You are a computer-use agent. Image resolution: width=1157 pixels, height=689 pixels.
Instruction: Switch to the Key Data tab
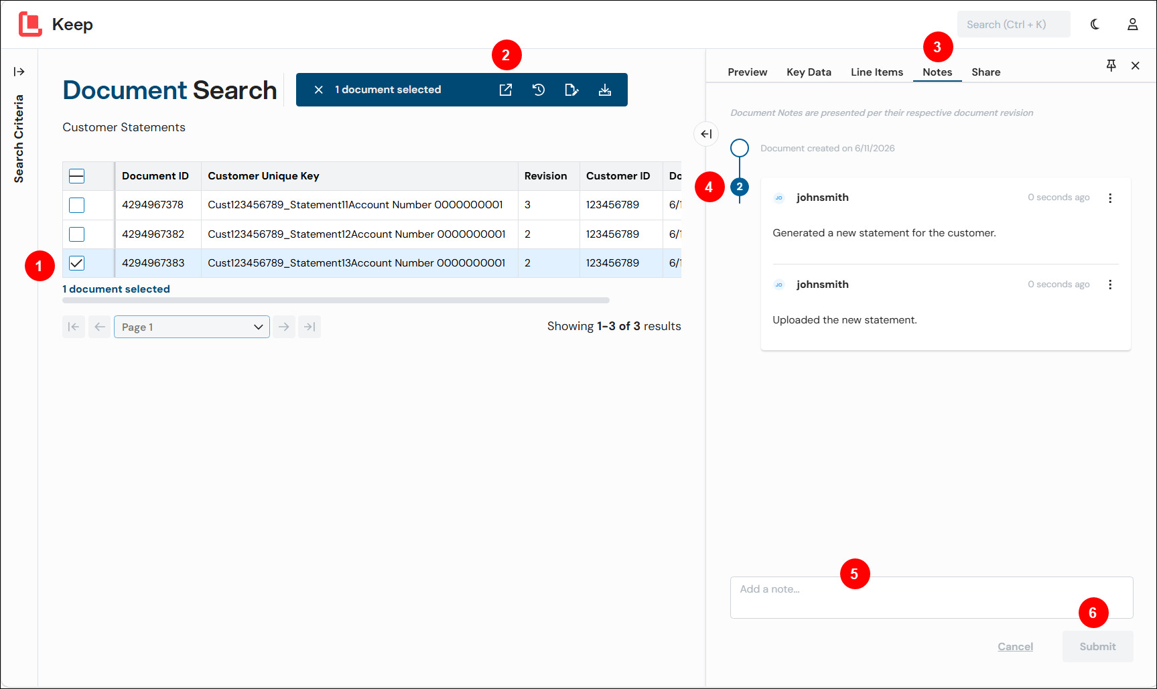pyautogui.click(x=809, y=72)
